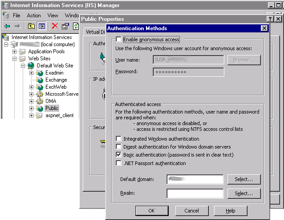Select the Default Web Site label
Screen dimensions: 284x220
[55, 66]
